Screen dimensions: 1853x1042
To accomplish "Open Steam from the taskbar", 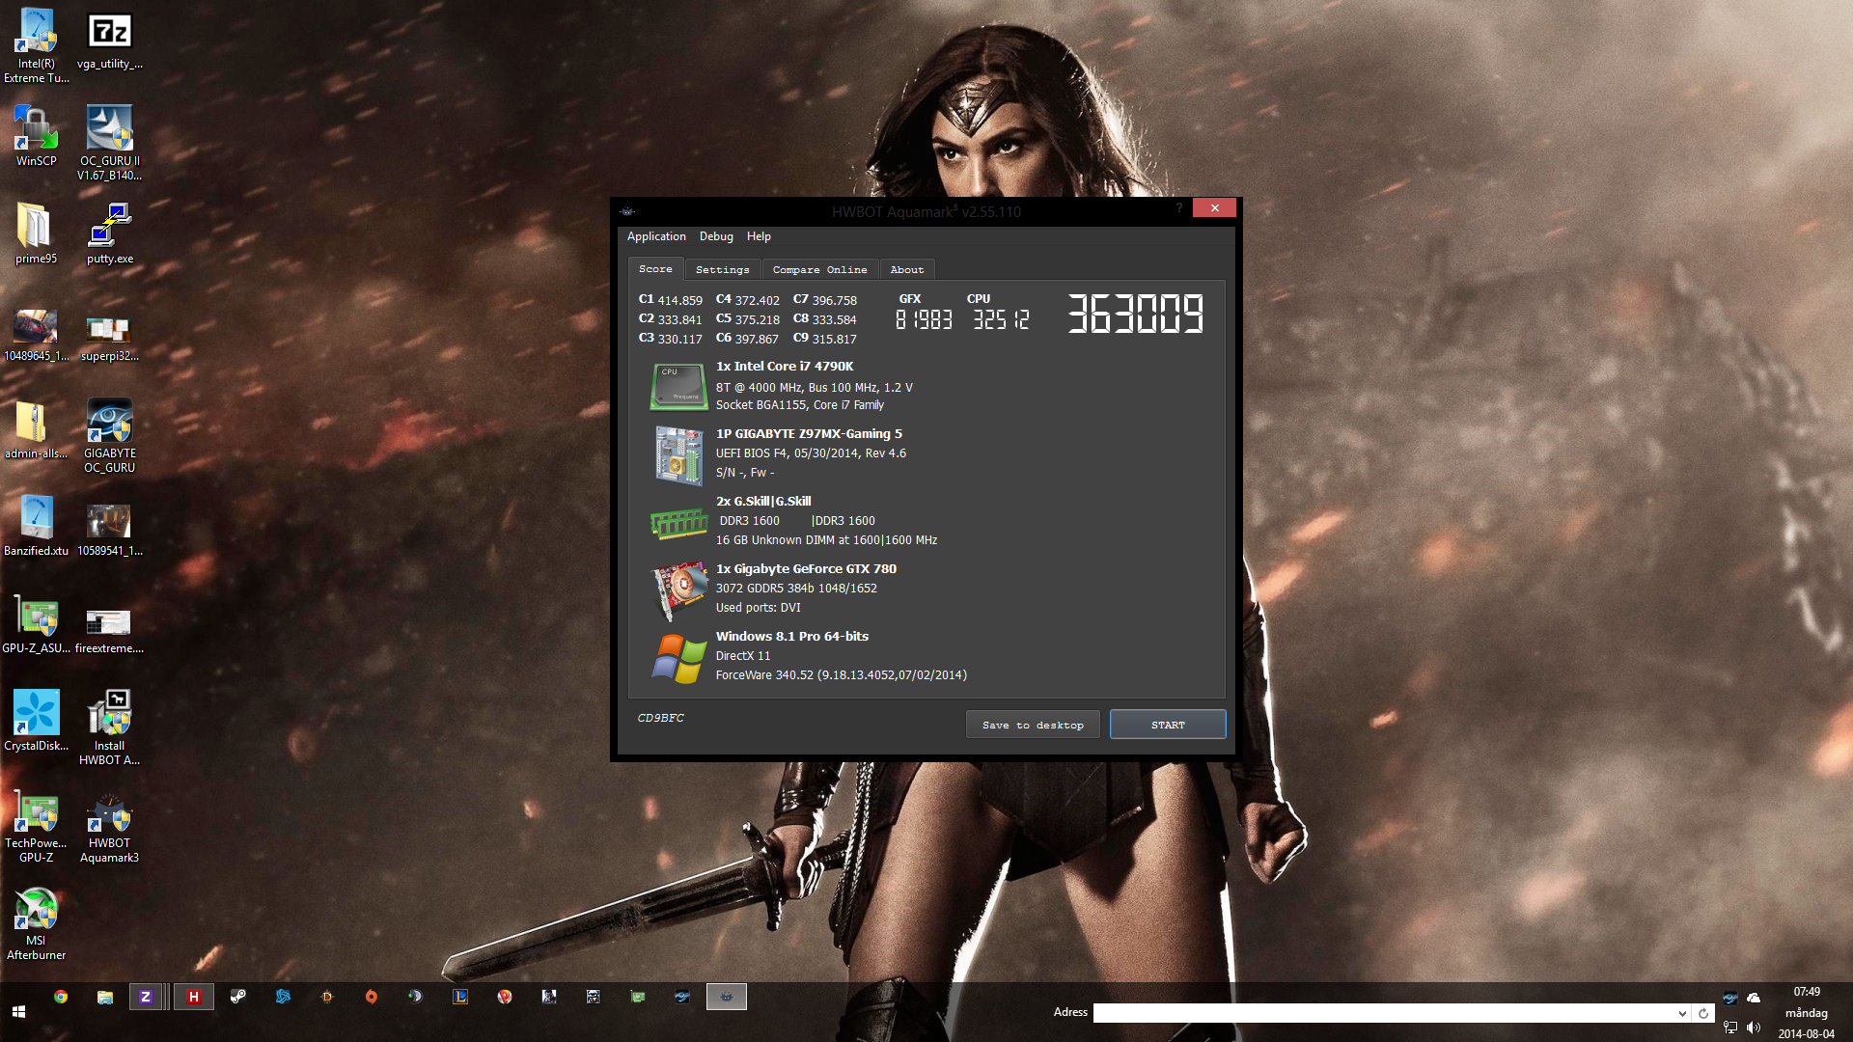I will click(x=238, y=997).
